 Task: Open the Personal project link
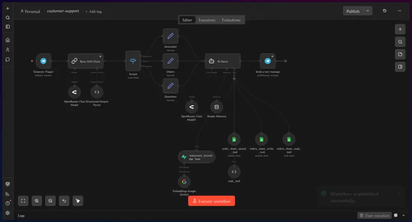[x=30, y=12]
